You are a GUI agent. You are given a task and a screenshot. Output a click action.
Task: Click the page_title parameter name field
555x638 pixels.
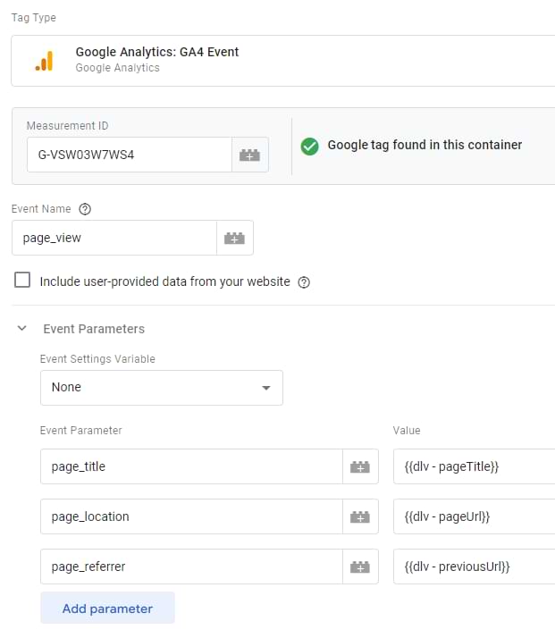191,466
